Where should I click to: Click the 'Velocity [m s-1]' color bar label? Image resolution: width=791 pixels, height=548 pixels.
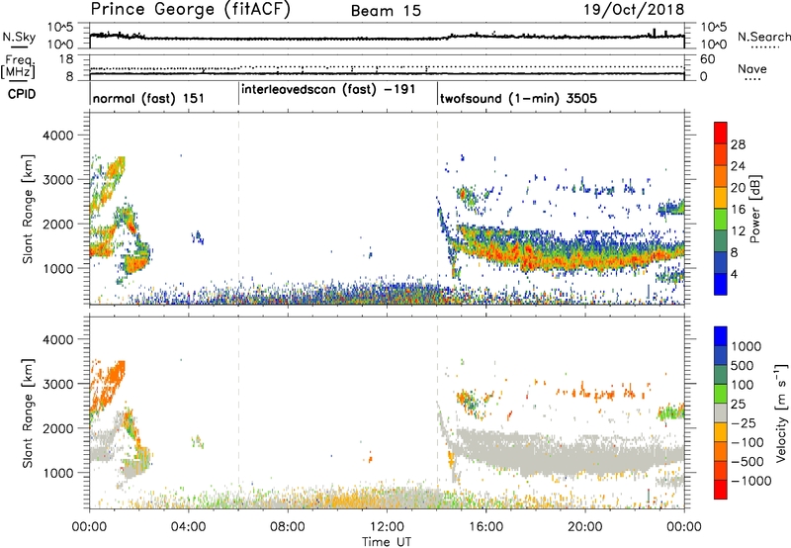click(x=781, y=412)
